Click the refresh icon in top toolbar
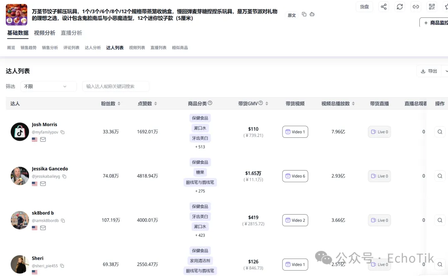 400,7
